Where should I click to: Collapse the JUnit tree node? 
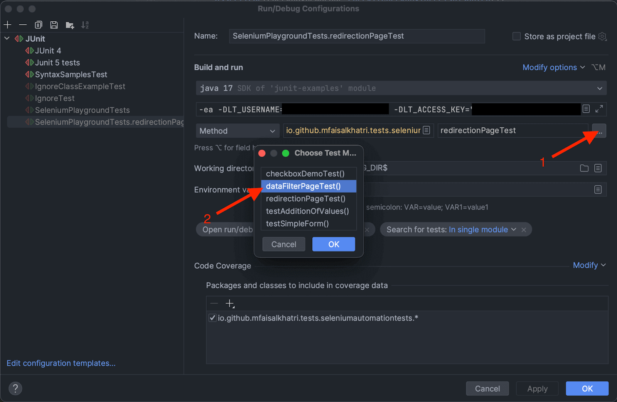click(7, 39)
